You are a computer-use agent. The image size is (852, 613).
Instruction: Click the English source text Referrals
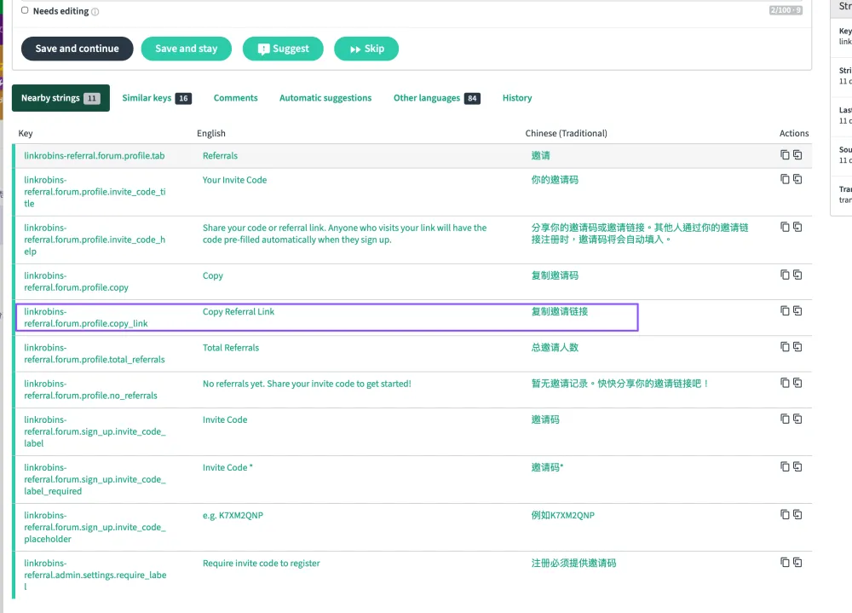point(220,155)
